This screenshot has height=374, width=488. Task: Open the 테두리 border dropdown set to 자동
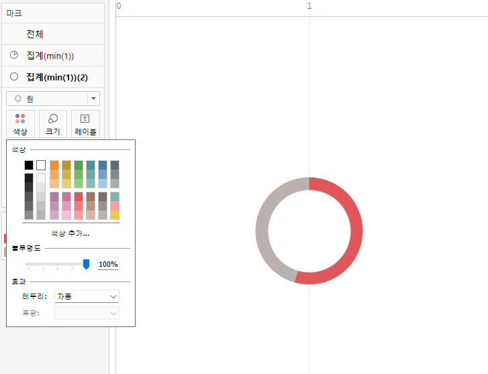(x=87, y=296)
